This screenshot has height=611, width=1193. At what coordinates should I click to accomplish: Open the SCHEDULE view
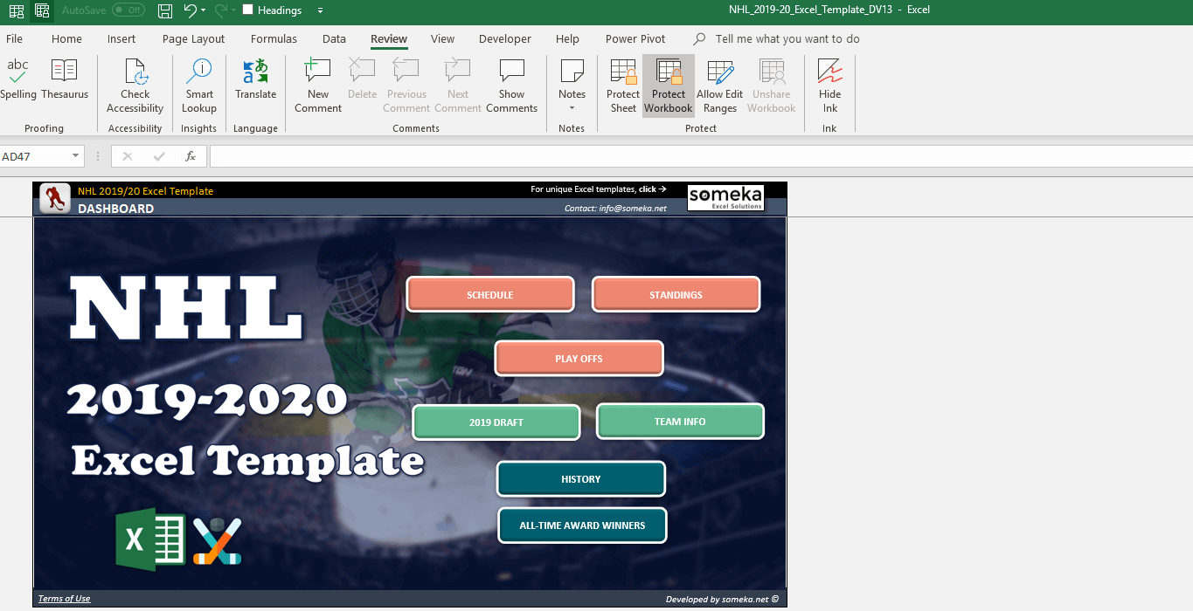click(x=489, y=294)
